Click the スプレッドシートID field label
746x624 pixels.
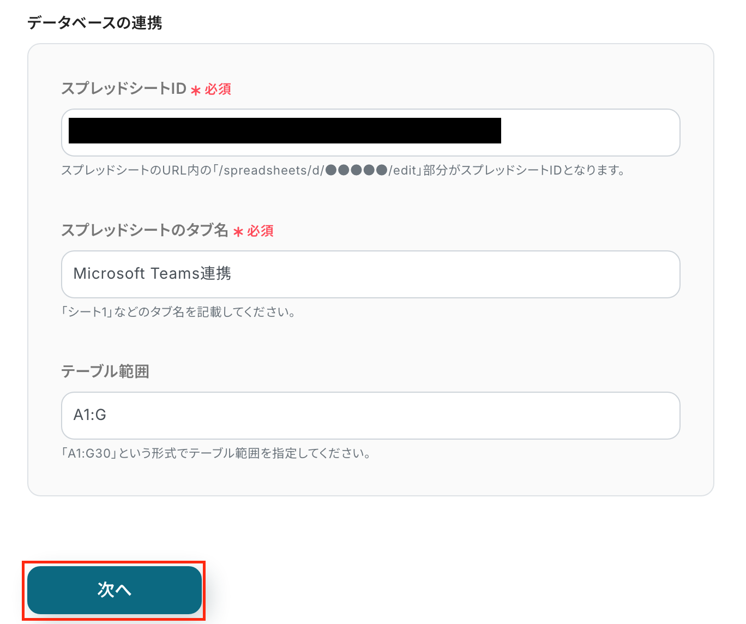pyautogui.click(x=124, y=88)
